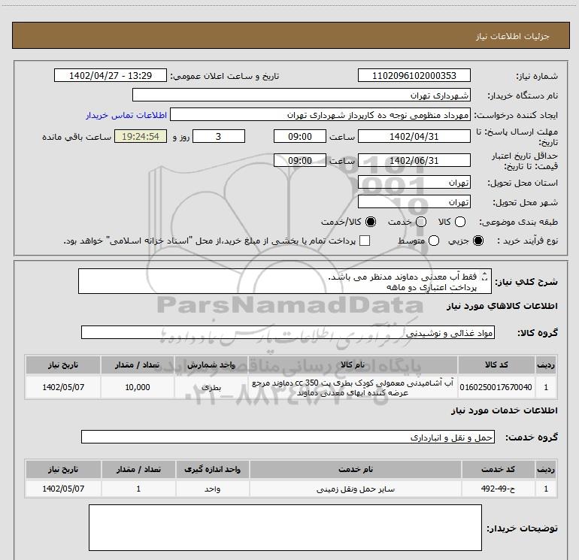Click the واحد شمارش column header
579x560 pixels.
coord(211,365)
